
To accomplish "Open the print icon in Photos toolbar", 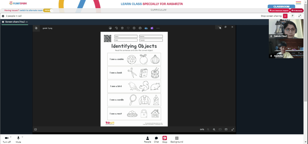I will point(140,28).
